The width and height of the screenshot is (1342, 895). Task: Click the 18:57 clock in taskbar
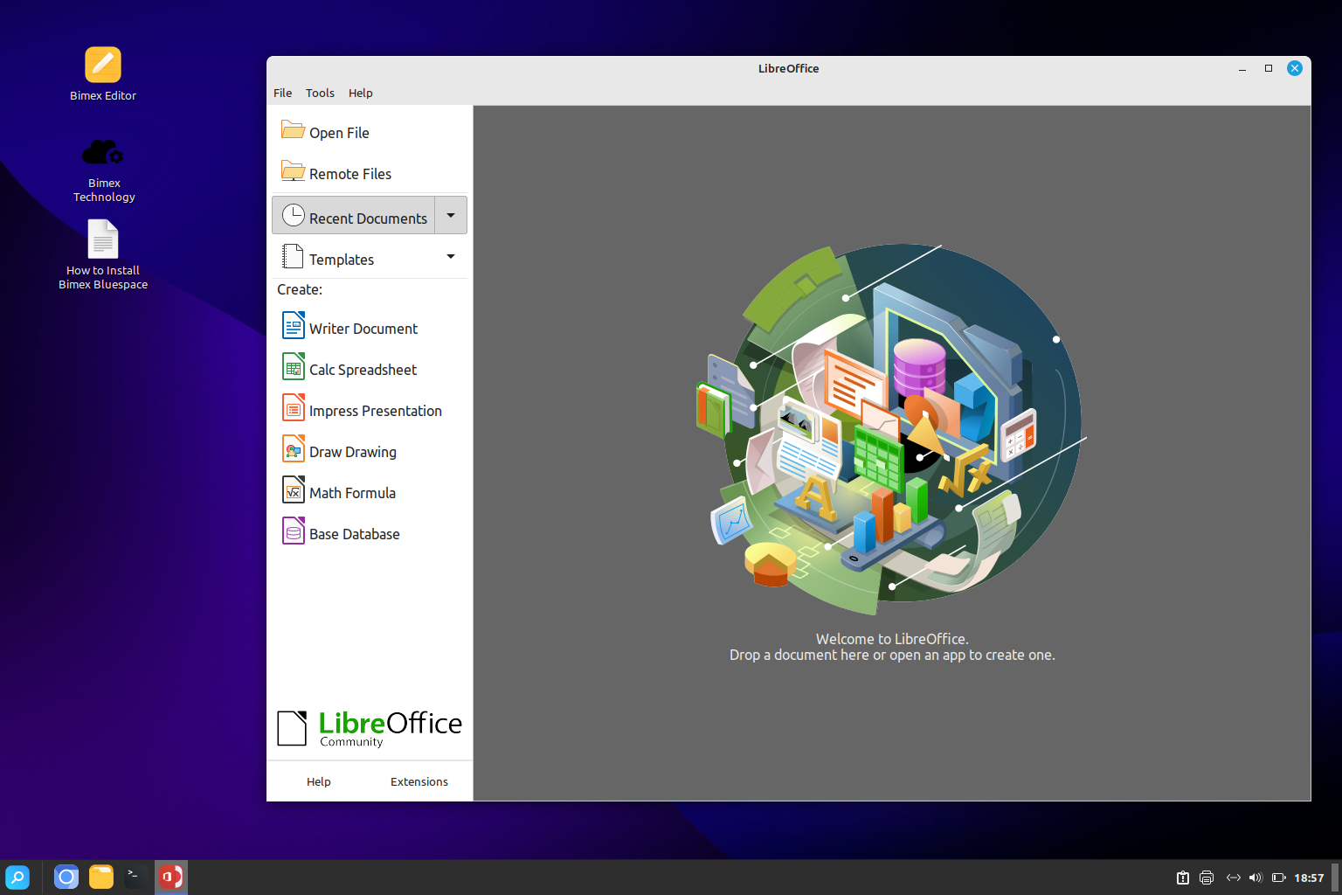(1309, 878)
